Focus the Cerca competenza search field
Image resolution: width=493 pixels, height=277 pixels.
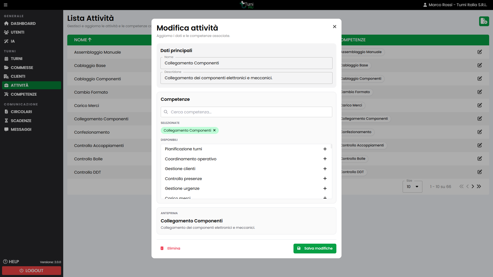[246, 112]
